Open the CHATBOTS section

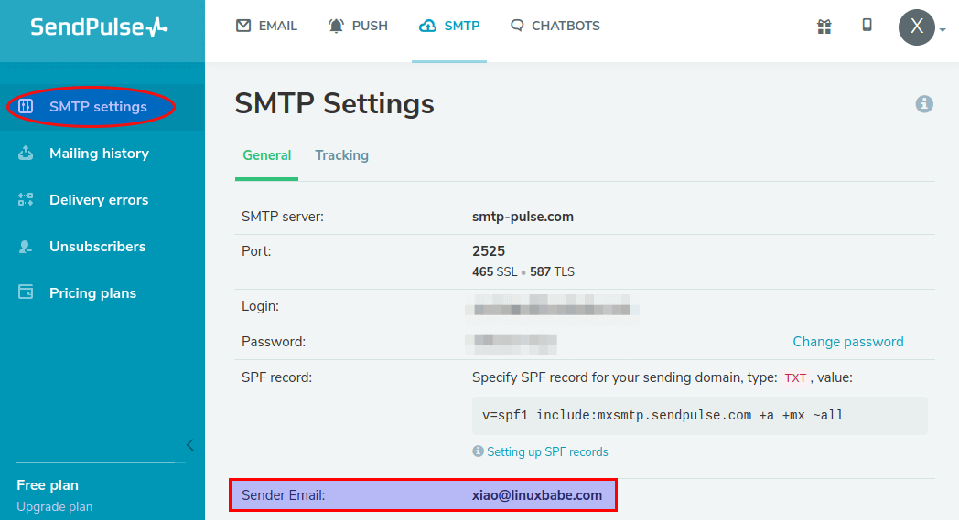(x=555, y=26)
